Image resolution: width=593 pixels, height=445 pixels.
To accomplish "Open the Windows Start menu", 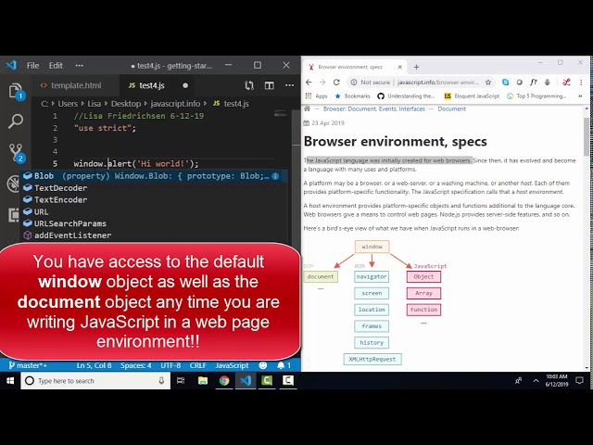I will click(x=10, y=381).
